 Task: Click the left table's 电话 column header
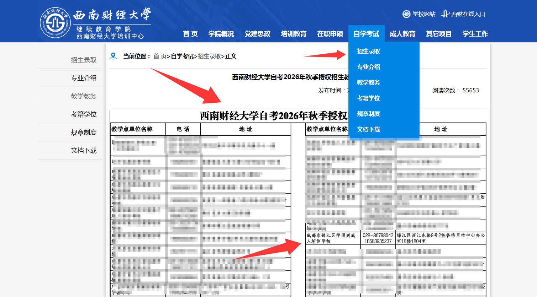coord(183,129)
